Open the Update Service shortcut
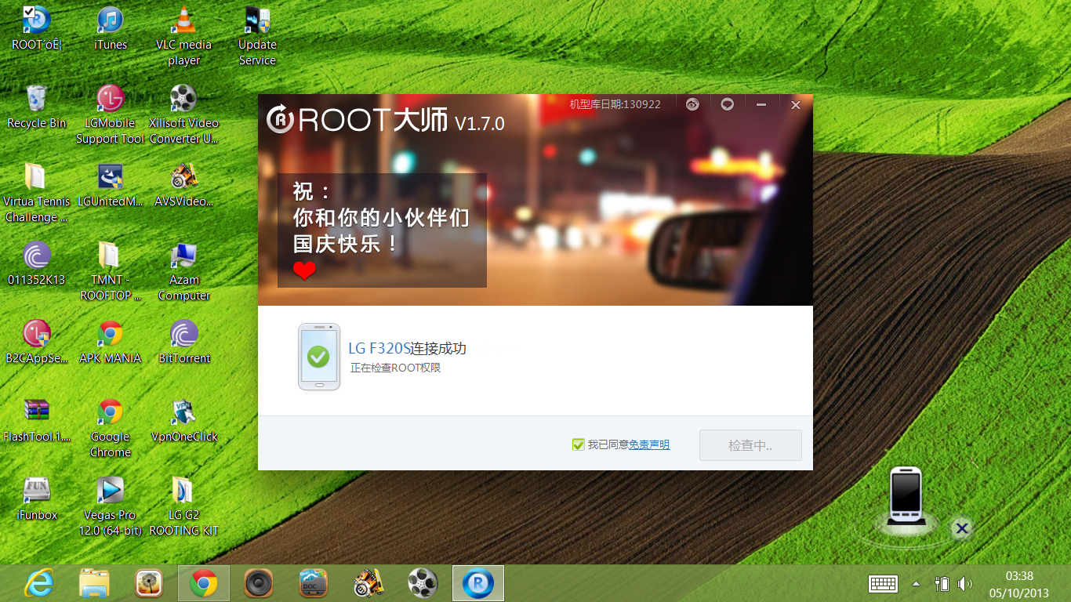The height and width of the screenshot is (602, 1071). point(257,35)
